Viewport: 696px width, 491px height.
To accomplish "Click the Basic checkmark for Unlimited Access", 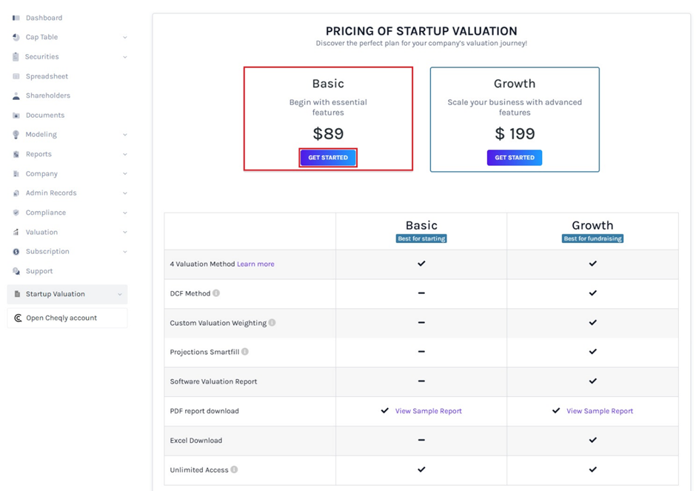I will 421,470.
